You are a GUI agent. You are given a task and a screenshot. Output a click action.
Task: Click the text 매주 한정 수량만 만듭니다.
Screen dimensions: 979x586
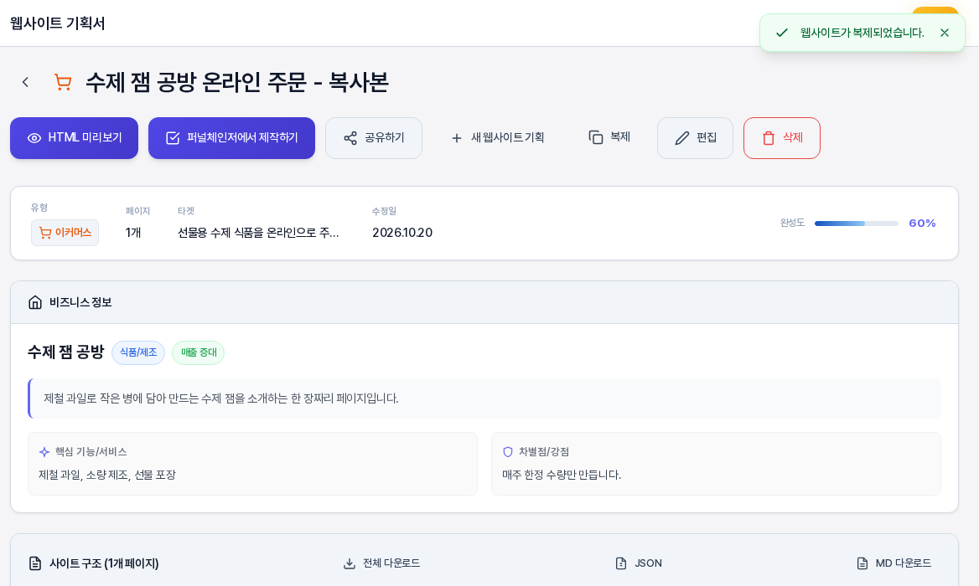click(562, 475)
